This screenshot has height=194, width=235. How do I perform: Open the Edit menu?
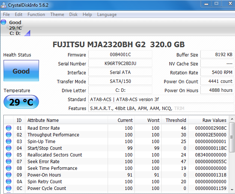(x=18, y=14)
